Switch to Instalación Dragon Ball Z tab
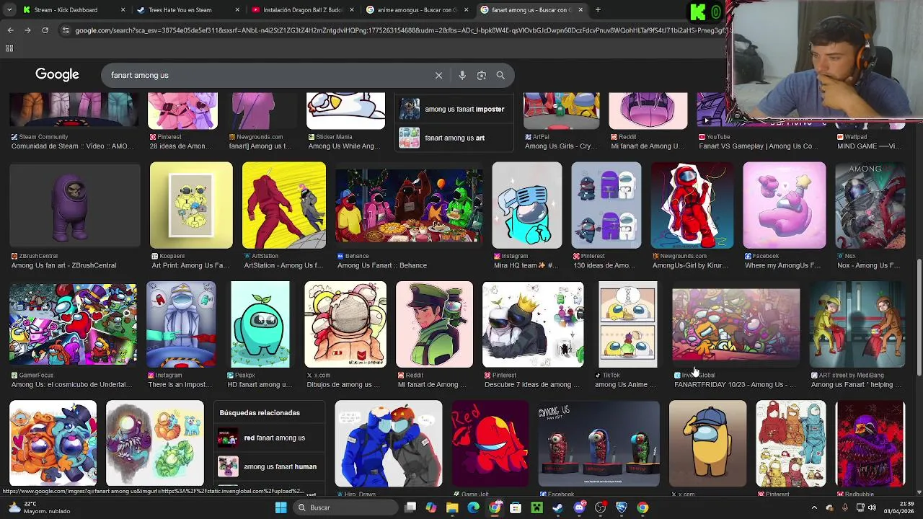The image size is (923, 519). click(302, 10)
